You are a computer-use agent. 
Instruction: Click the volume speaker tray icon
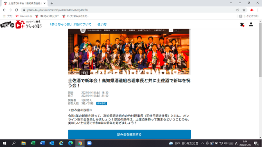(x=226, y=143)
